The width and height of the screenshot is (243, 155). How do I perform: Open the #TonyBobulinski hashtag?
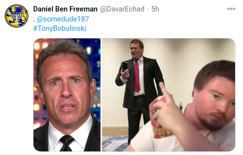(59, 28)
